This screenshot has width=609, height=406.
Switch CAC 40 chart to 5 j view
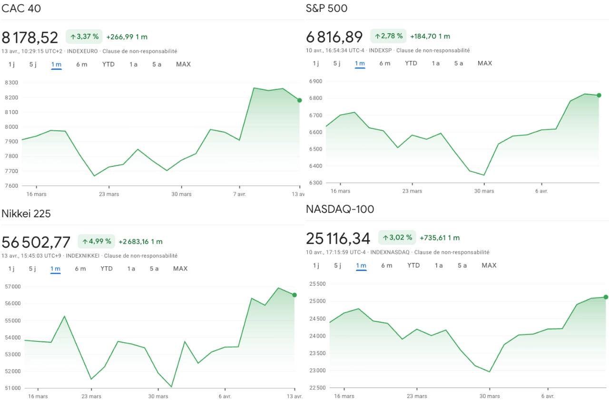click(32, 64)
